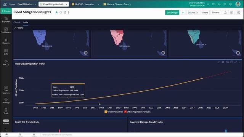Open Chats in bottom bar
Image resolution: width=244 pixels, height=137 pixels.
tap(6, 135)
